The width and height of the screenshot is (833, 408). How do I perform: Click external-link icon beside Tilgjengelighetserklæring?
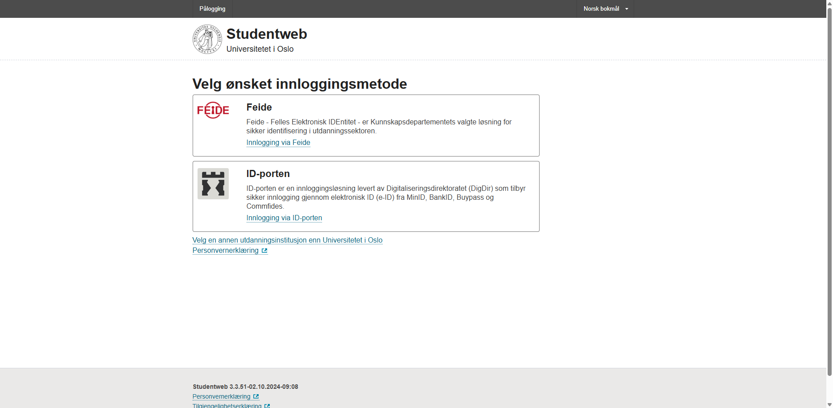point(267,406)
